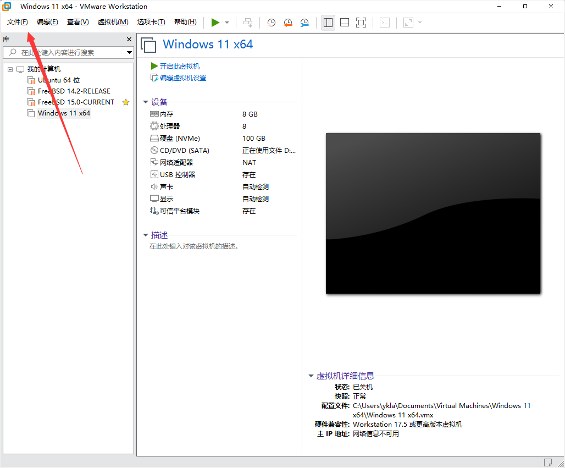Click the processor icon
The width and height of the screenshot is (565, 468).
click(x=154, y=126)
